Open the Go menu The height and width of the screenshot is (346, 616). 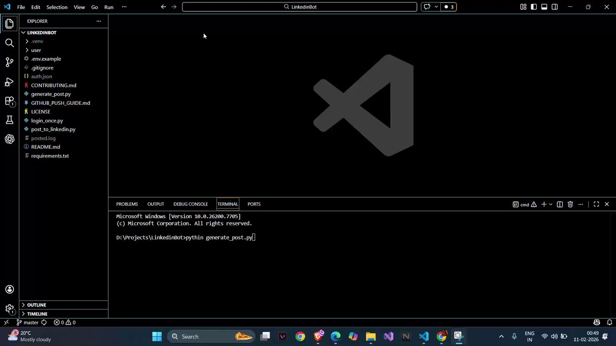tap(94, 7)
